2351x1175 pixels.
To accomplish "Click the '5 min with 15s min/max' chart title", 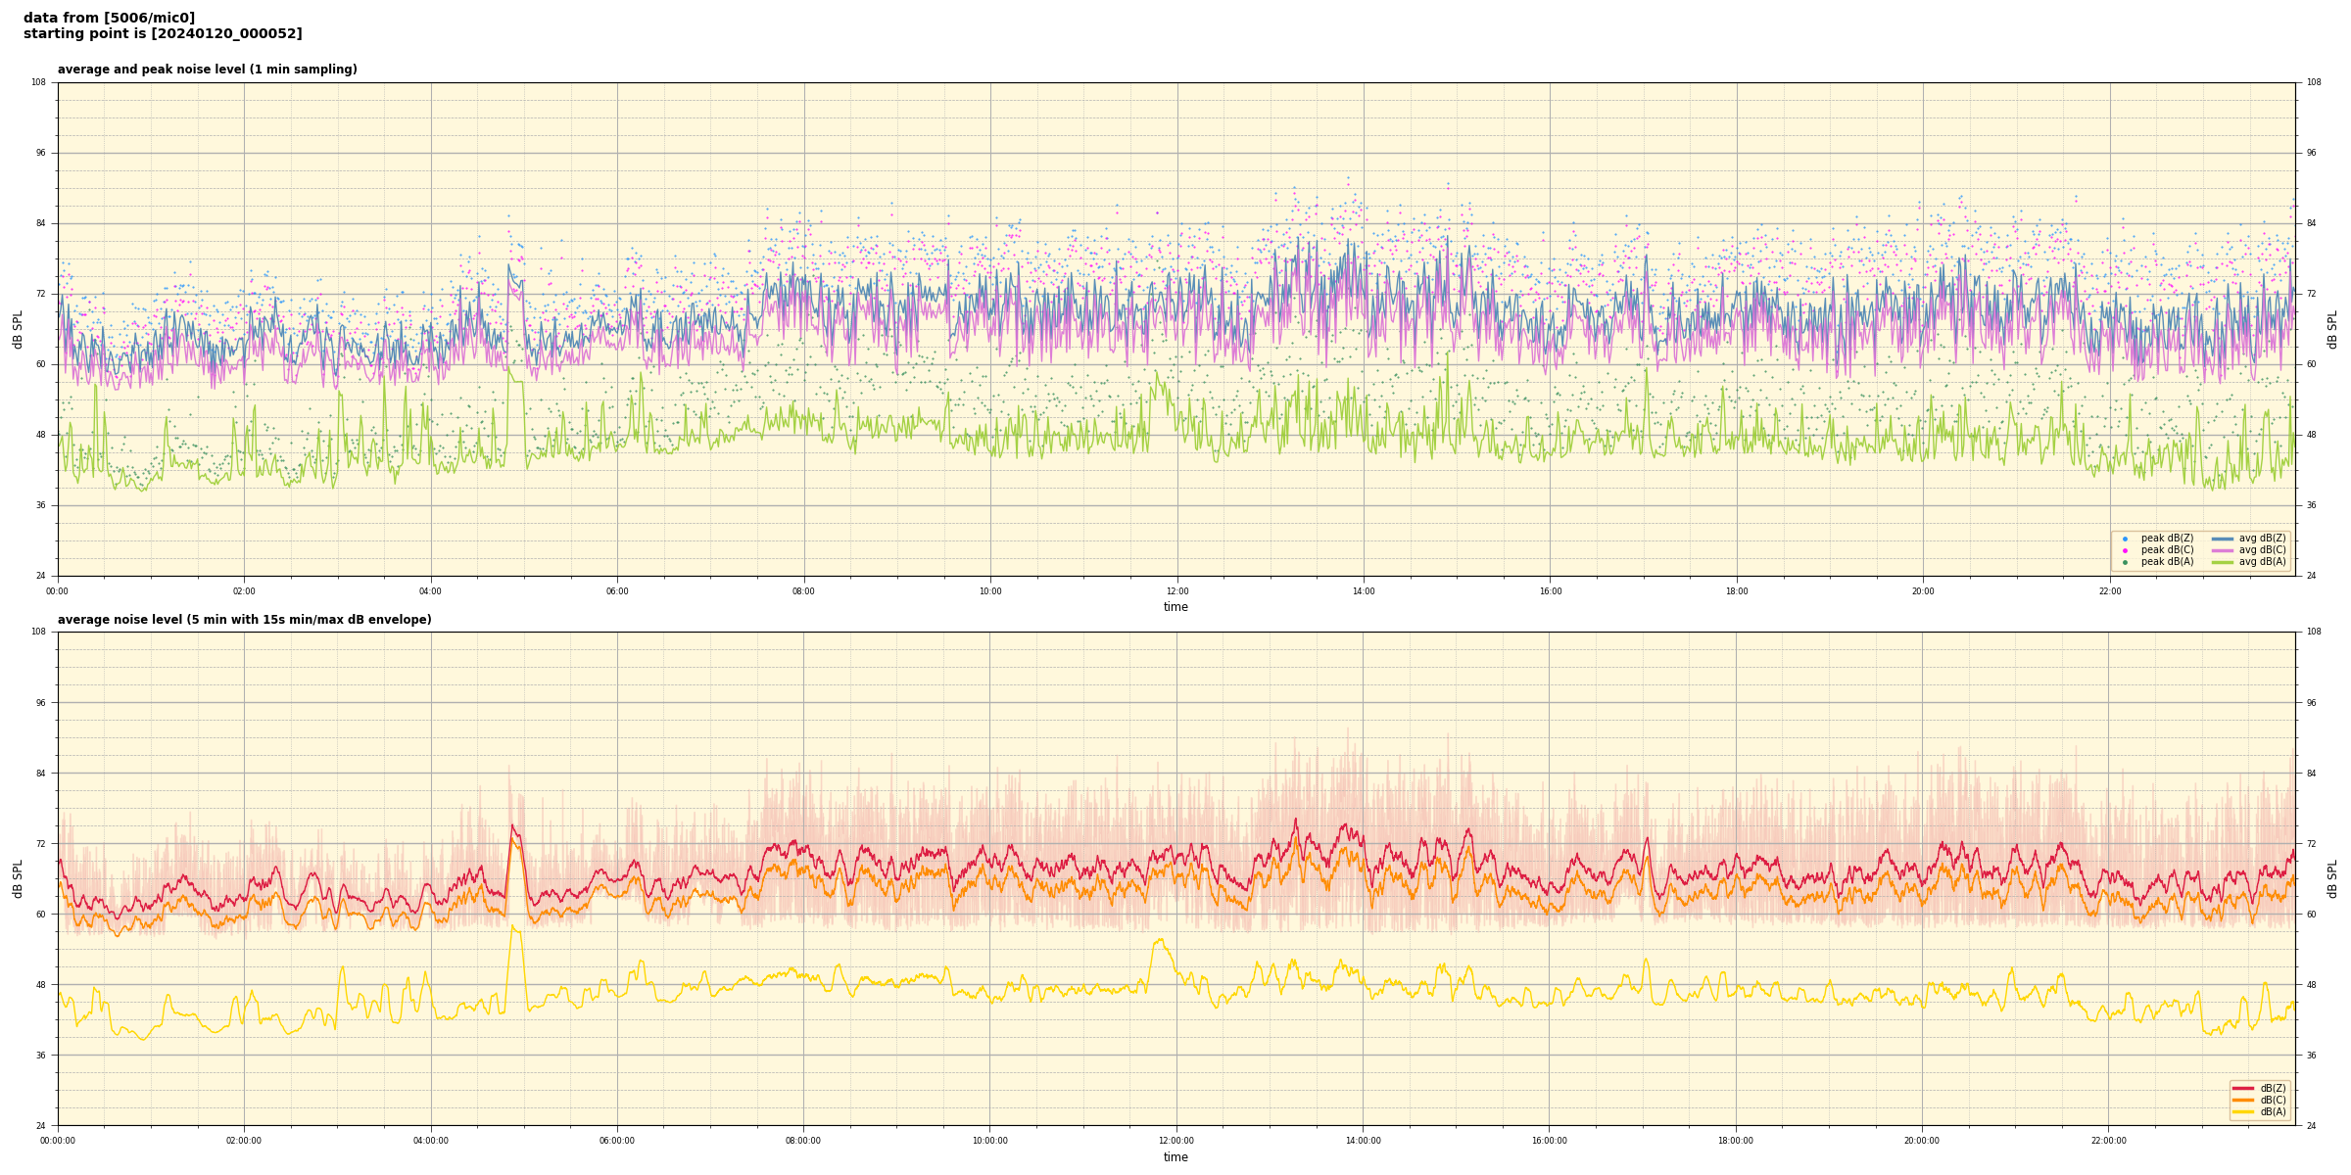I will coord(244,620).
